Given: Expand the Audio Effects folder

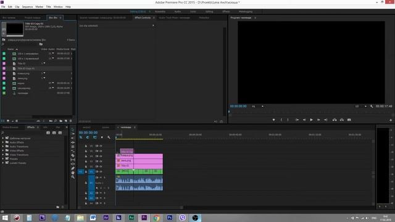Looking at the screenshot, I should pos(2,142).
